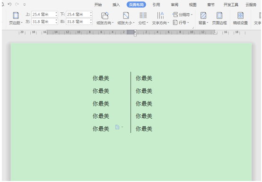262x182 pixels.
Task: Open the 背景 background icon
Action: pyautogui.click(x=203, y=16)
